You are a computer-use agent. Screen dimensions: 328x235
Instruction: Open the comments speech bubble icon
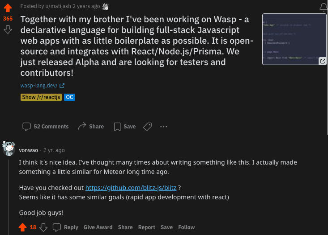coord(27,127)
